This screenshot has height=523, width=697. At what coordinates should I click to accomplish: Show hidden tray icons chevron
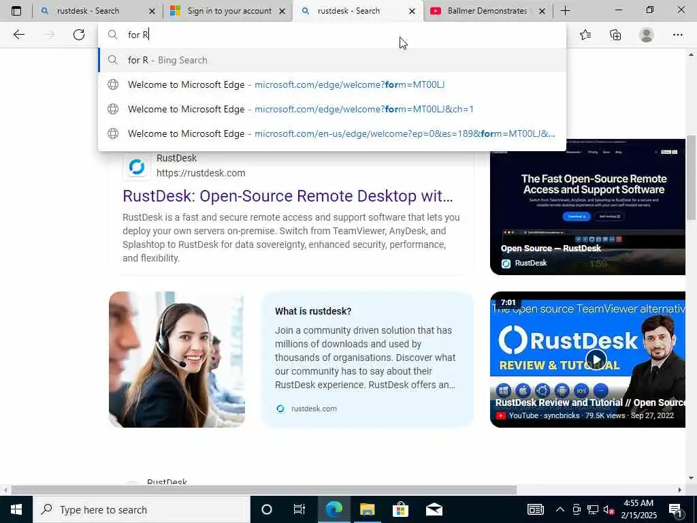[560, 509]
